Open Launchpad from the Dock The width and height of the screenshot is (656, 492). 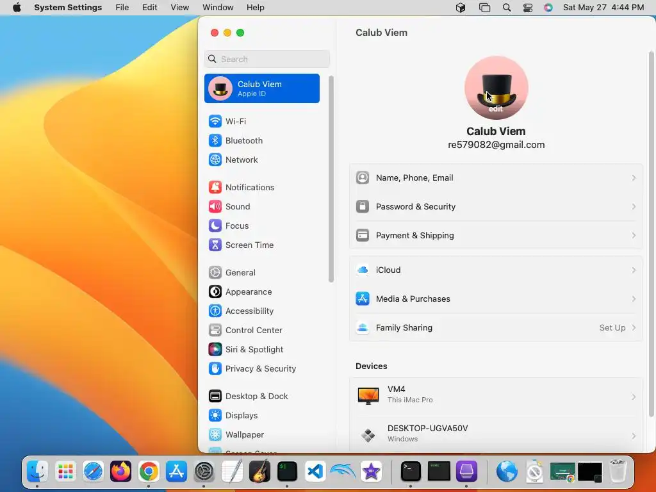[65, 471]
